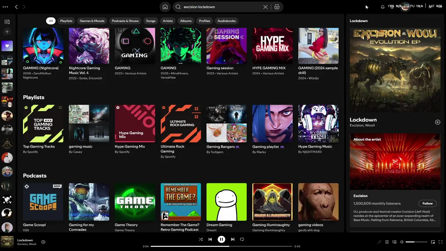Open Dream Gaming podcast title
Viewport: 446px width, 251px height.
coord(219,225)
